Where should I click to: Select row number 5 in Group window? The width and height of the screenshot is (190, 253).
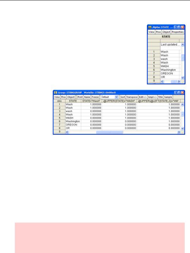coord(59,118)
